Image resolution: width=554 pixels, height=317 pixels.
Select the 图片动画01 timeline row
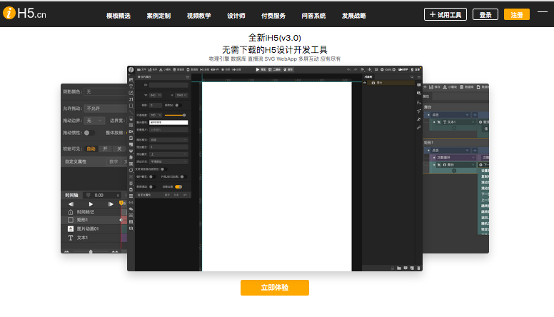[94, 228]
